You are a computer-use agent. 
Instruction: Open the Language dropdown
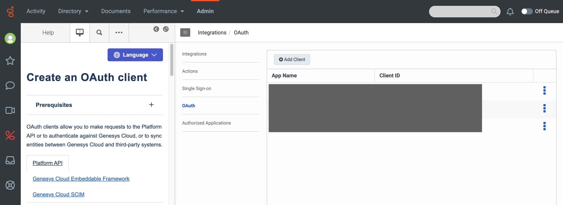coord(135,55)
